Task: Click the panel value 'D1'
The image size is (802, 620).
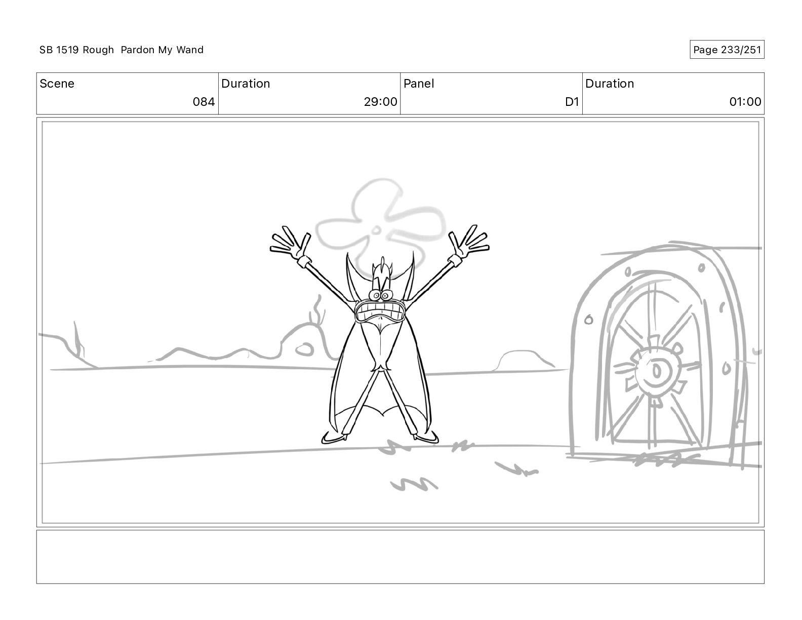Action: [x=572, y=102]
